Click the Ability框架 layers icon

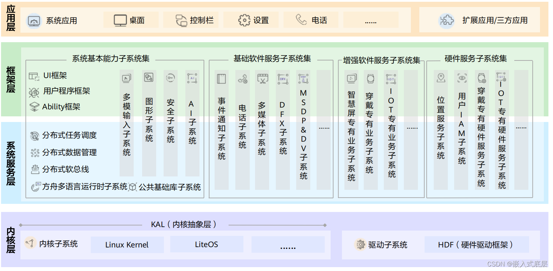(x=34, y=107)
